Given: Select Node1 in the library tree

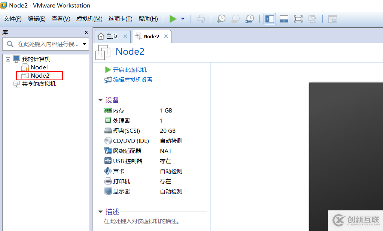Looking at the screenshot, I should (x=40, y=67).
